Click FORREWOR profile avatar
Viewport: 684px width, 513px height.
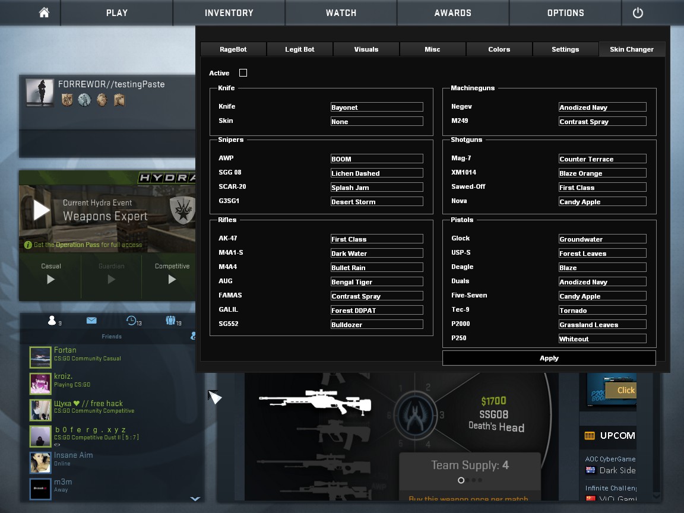40,93
